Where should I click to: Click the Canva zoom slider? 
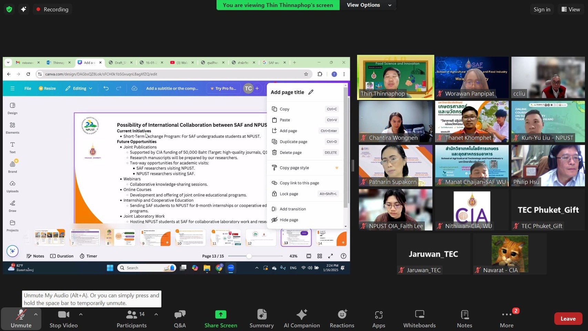[249, 256]
